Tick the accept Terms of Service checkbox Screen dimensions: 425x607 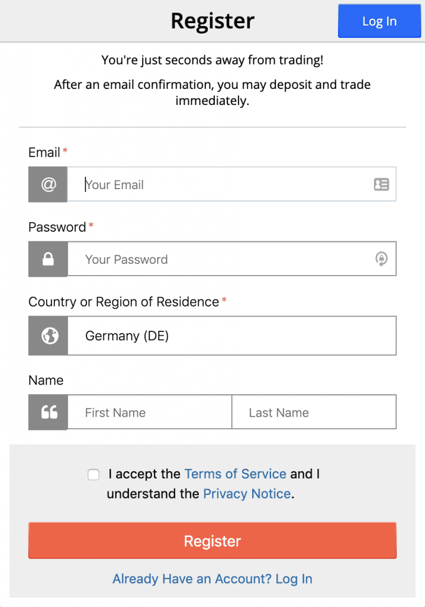coord(94,474)
